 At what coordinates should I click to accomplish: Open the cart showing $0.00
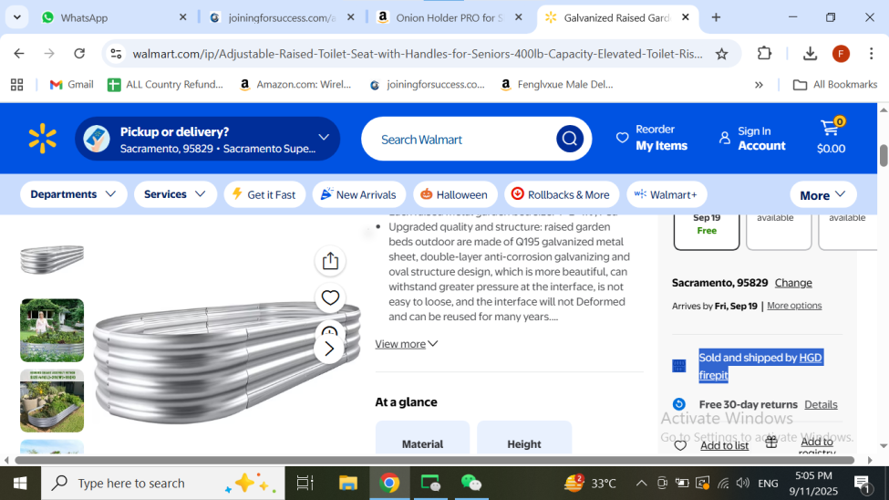pyautogui.click(x=832, y=137)
